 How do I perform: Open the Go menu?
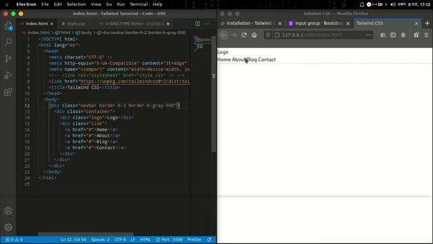point(109,5)
